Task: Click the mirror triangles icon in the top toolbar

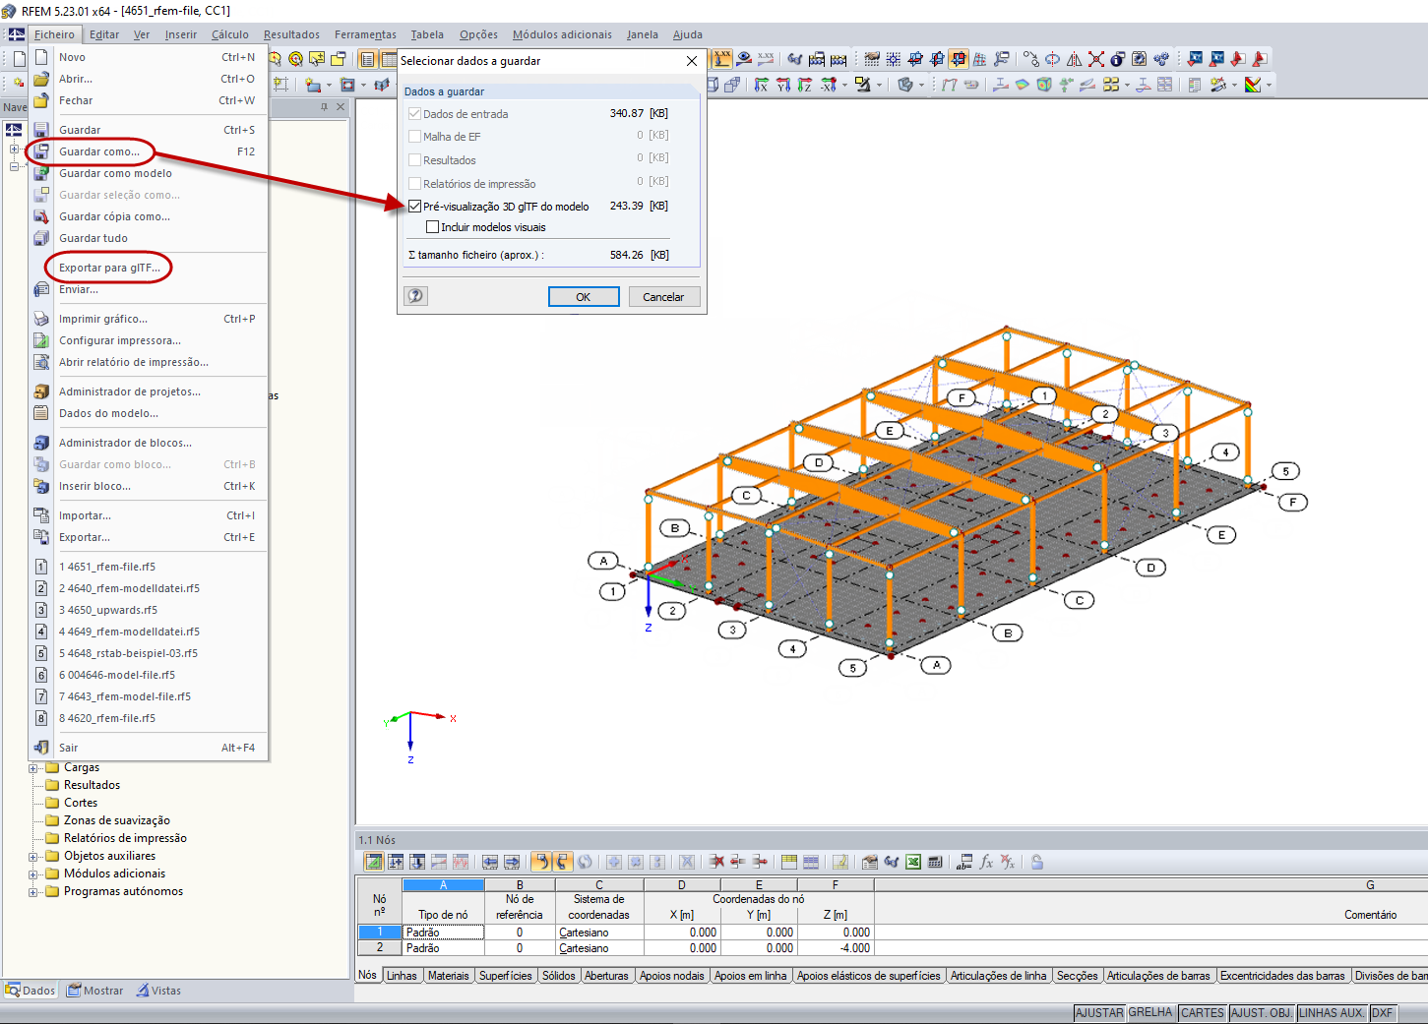Action: pyautogui.click(x=1074, y=59)
